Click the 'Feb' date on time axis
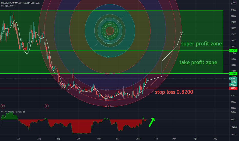 [156, 139]
